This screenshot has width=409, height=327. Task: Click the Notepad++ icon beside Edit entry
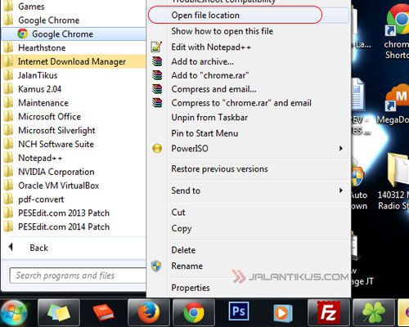[x=157, y=47]
